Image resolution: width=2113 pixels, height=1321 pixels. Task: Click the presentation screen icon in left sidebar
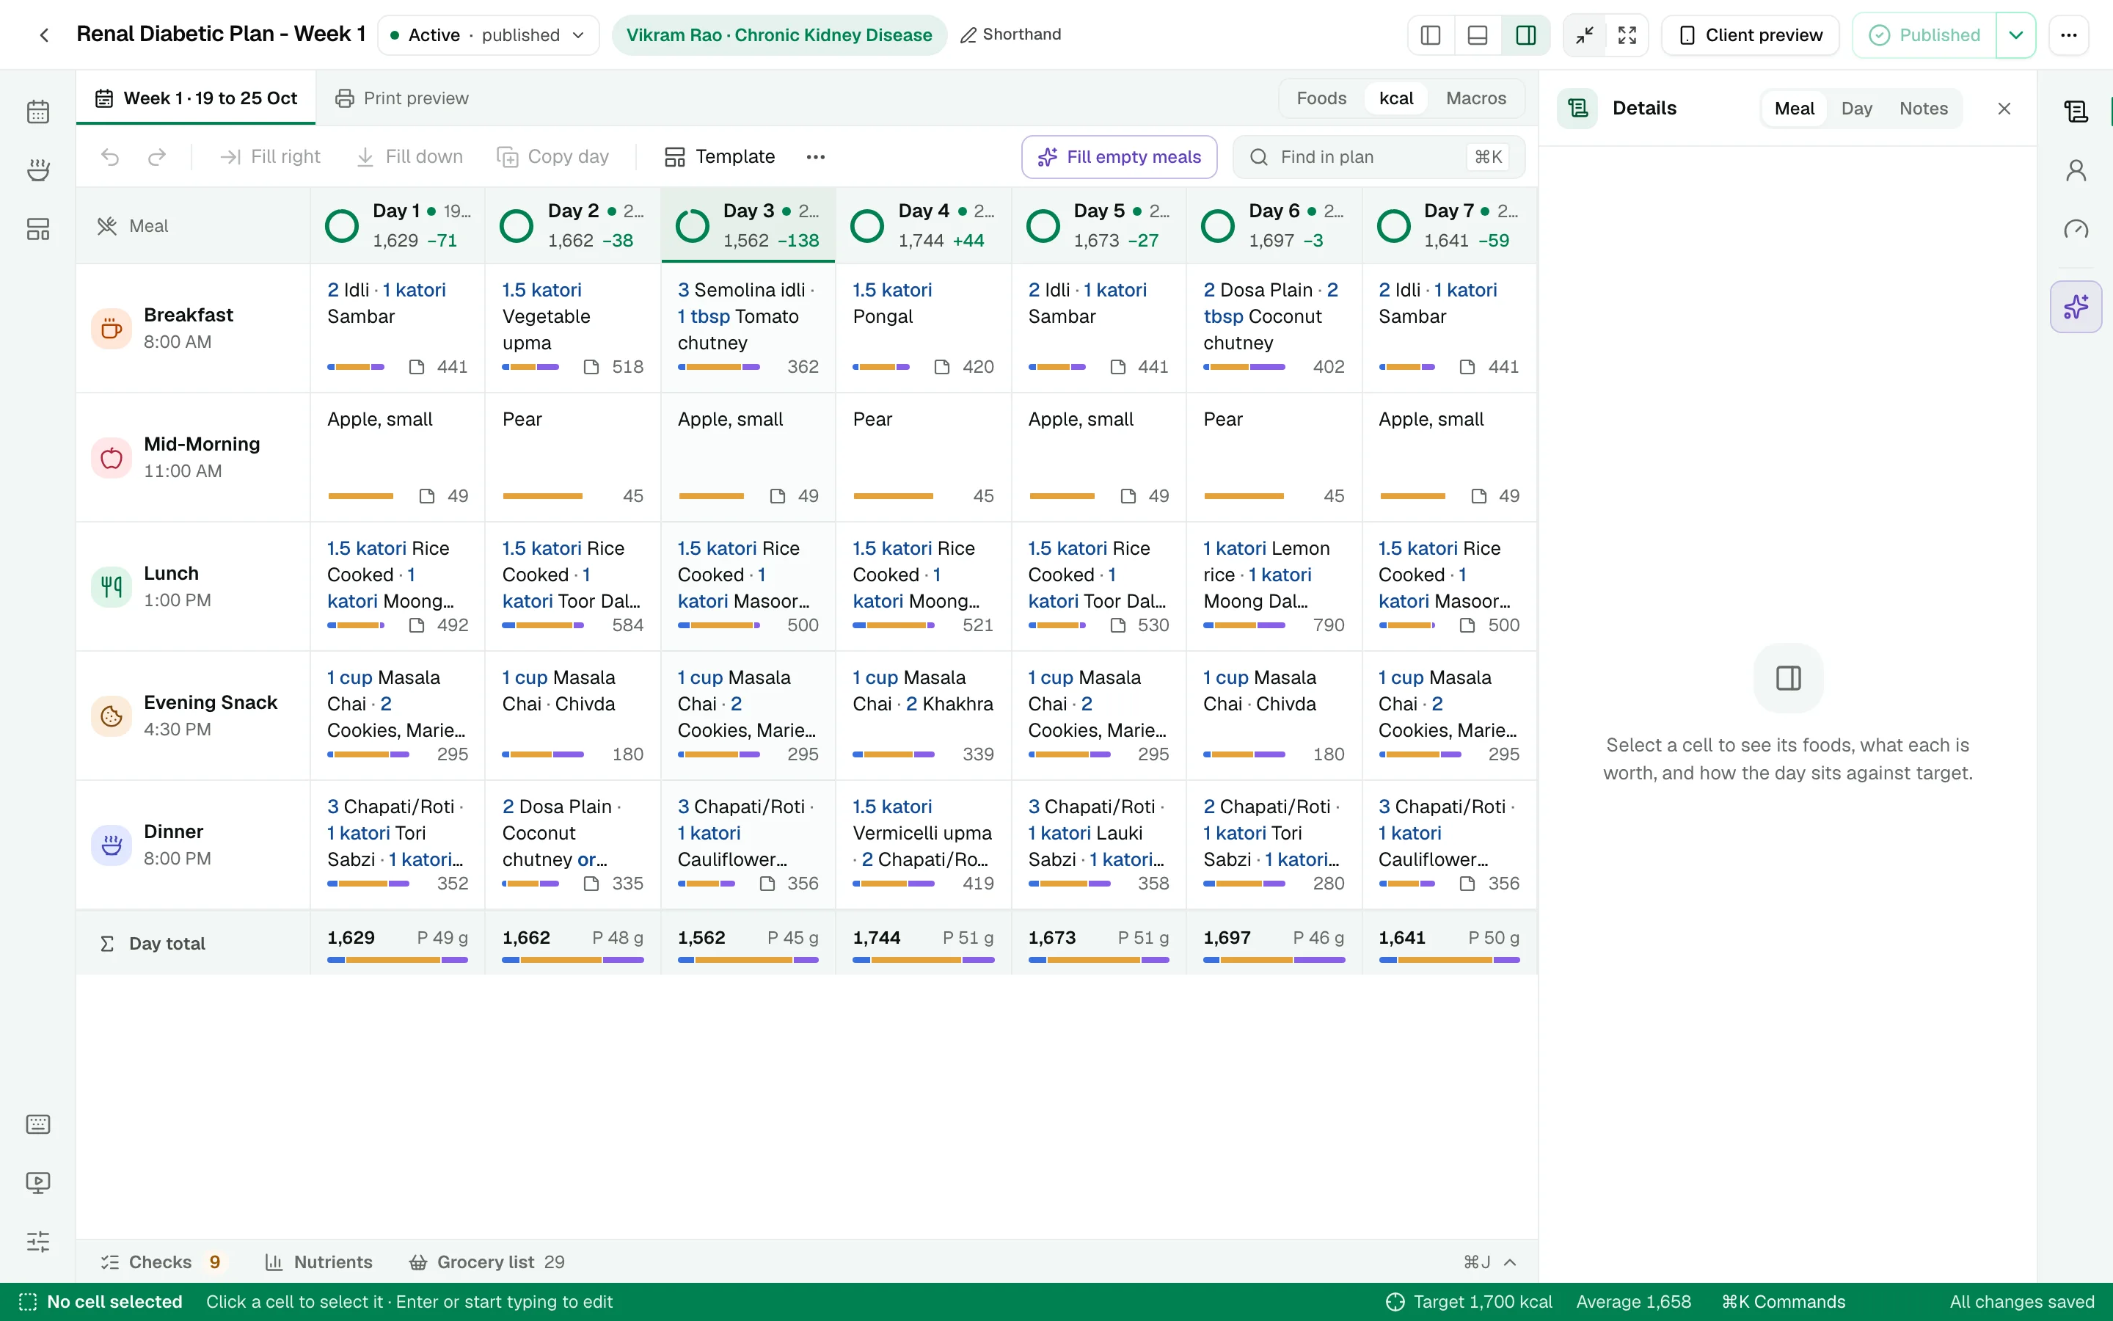[x=37, y=1183]
